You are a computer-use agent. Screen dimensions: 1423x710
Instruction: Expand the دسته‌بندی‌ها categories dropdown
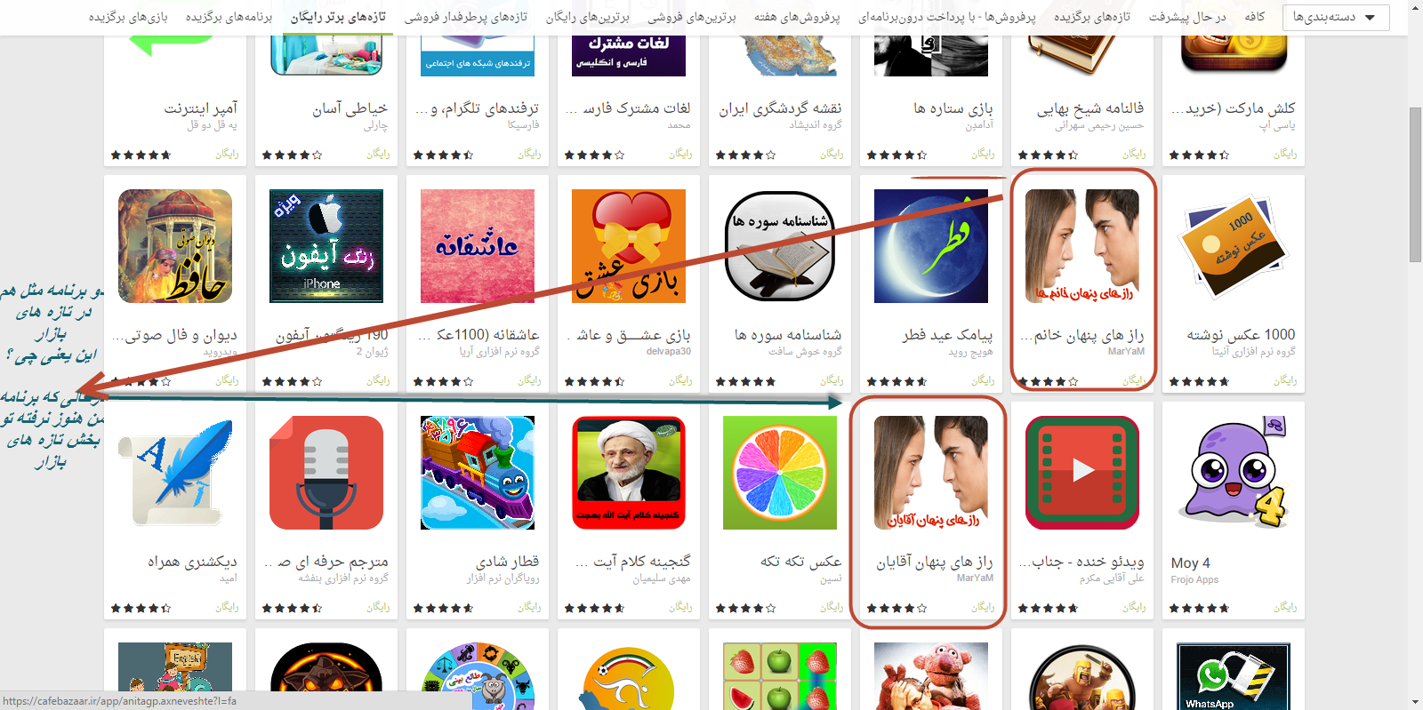(x=1336, y=17)
